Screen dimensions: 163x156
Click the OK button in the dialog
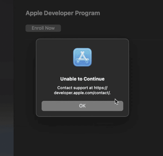pyautogui.click(x=82, y=106)
